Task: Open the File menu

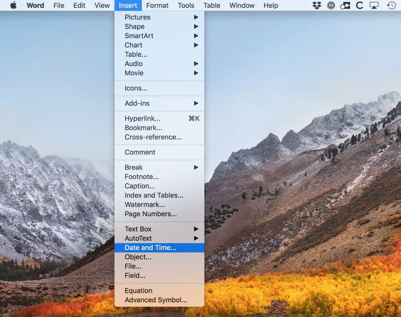Action: pos(59,5)
